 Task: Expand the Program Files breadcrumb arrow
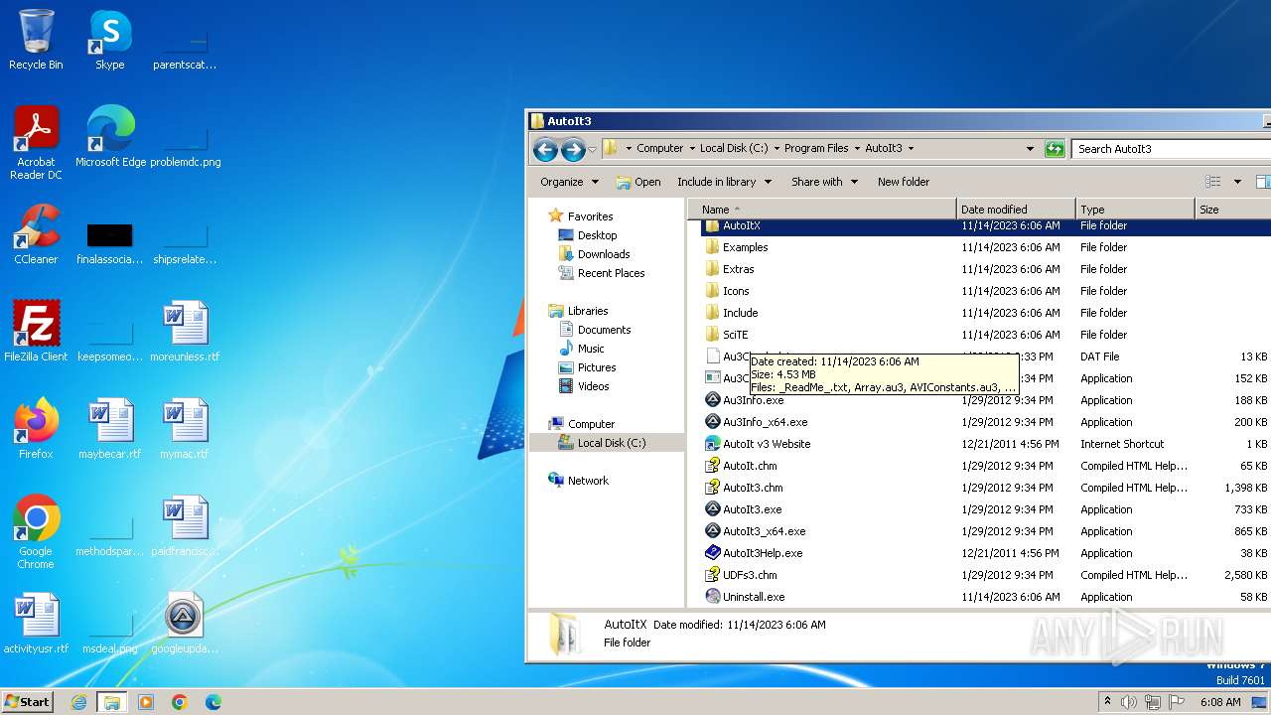[x=856, y=149]
